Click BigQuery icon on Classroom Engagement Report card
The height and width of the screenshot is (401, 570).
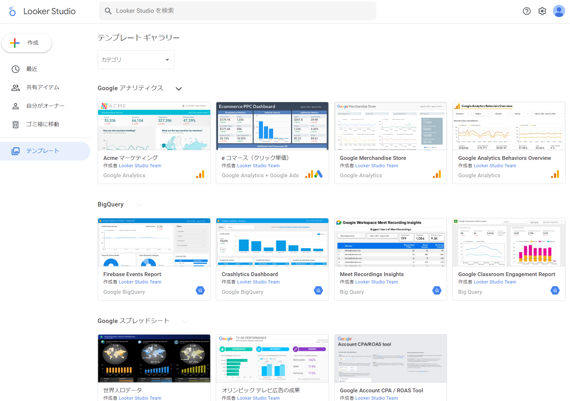pos(555,291)
